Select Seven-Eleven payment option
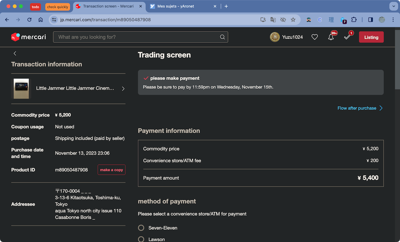The width and height of the screenshot is (400, 242). (141, 228)
